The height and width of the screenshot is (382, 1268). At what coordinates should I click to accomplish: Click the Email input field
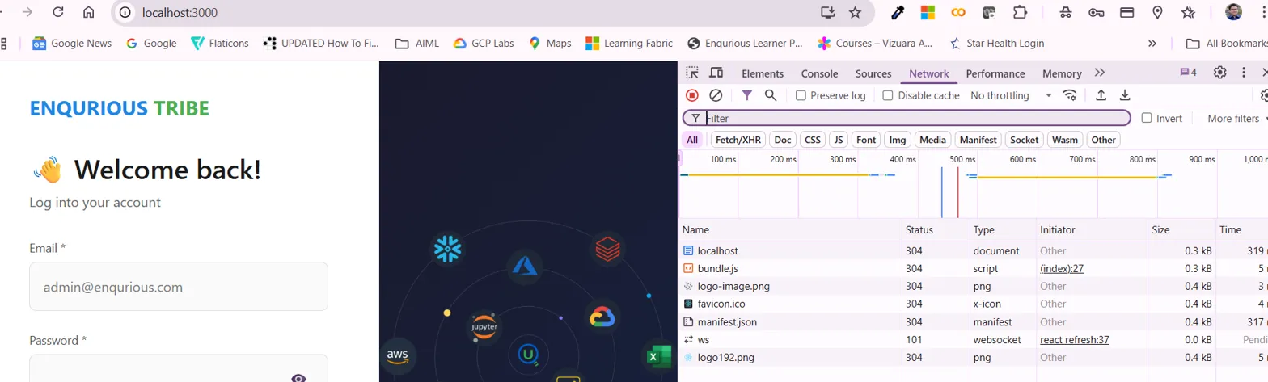178,287
